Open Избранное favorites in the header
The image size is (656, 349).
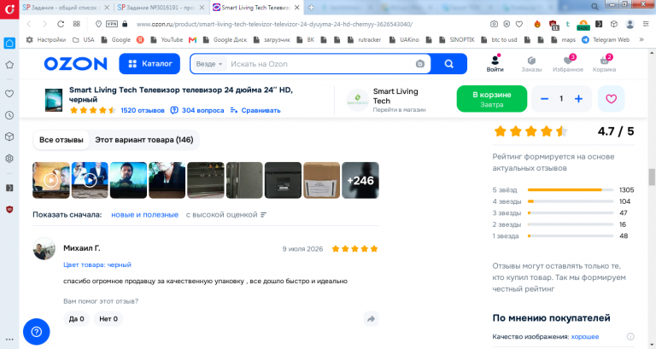click(x=568, y=63)
